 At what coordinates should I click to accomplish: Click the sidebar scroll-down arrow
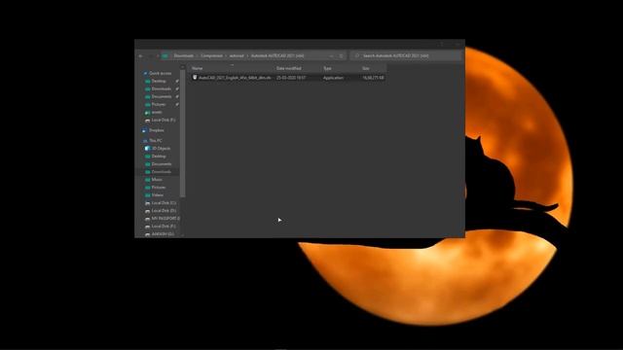pyautogui.click(x=182, y=235)
